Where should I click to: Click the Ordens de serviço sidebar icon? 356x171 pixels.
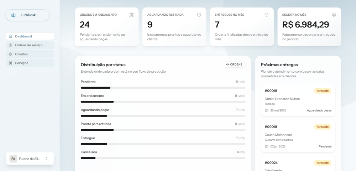coord(10,45)
